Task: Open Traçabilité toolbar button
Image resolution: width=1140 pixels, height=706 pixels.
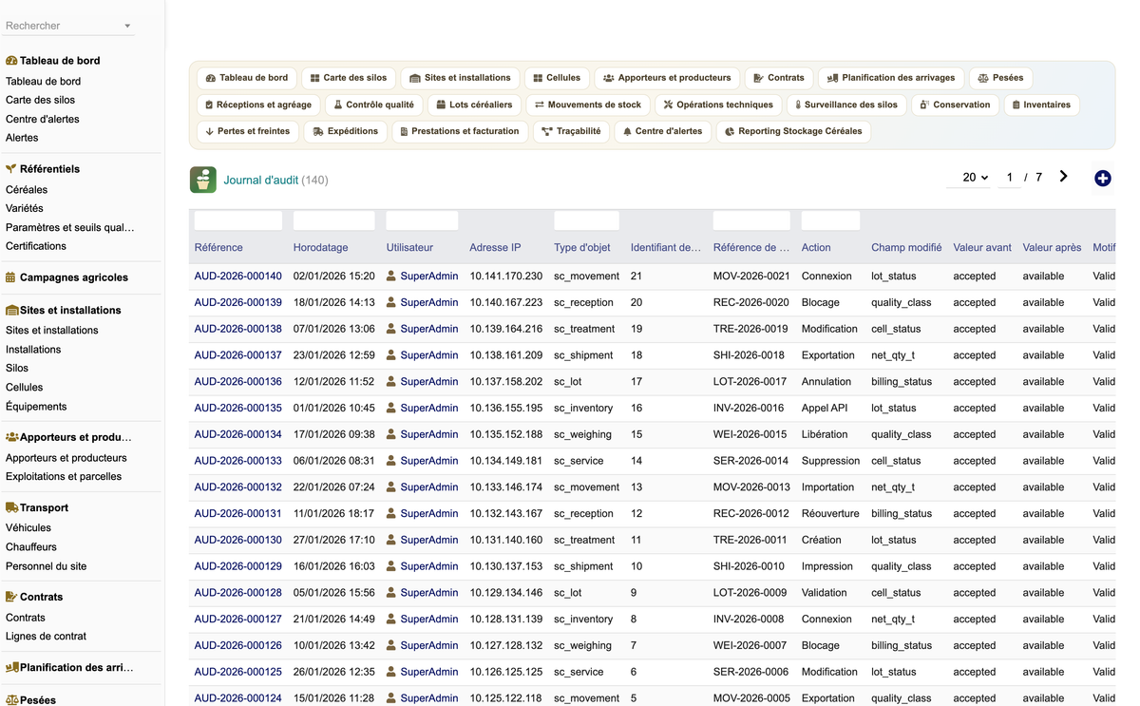Action: tap(571, 131)
